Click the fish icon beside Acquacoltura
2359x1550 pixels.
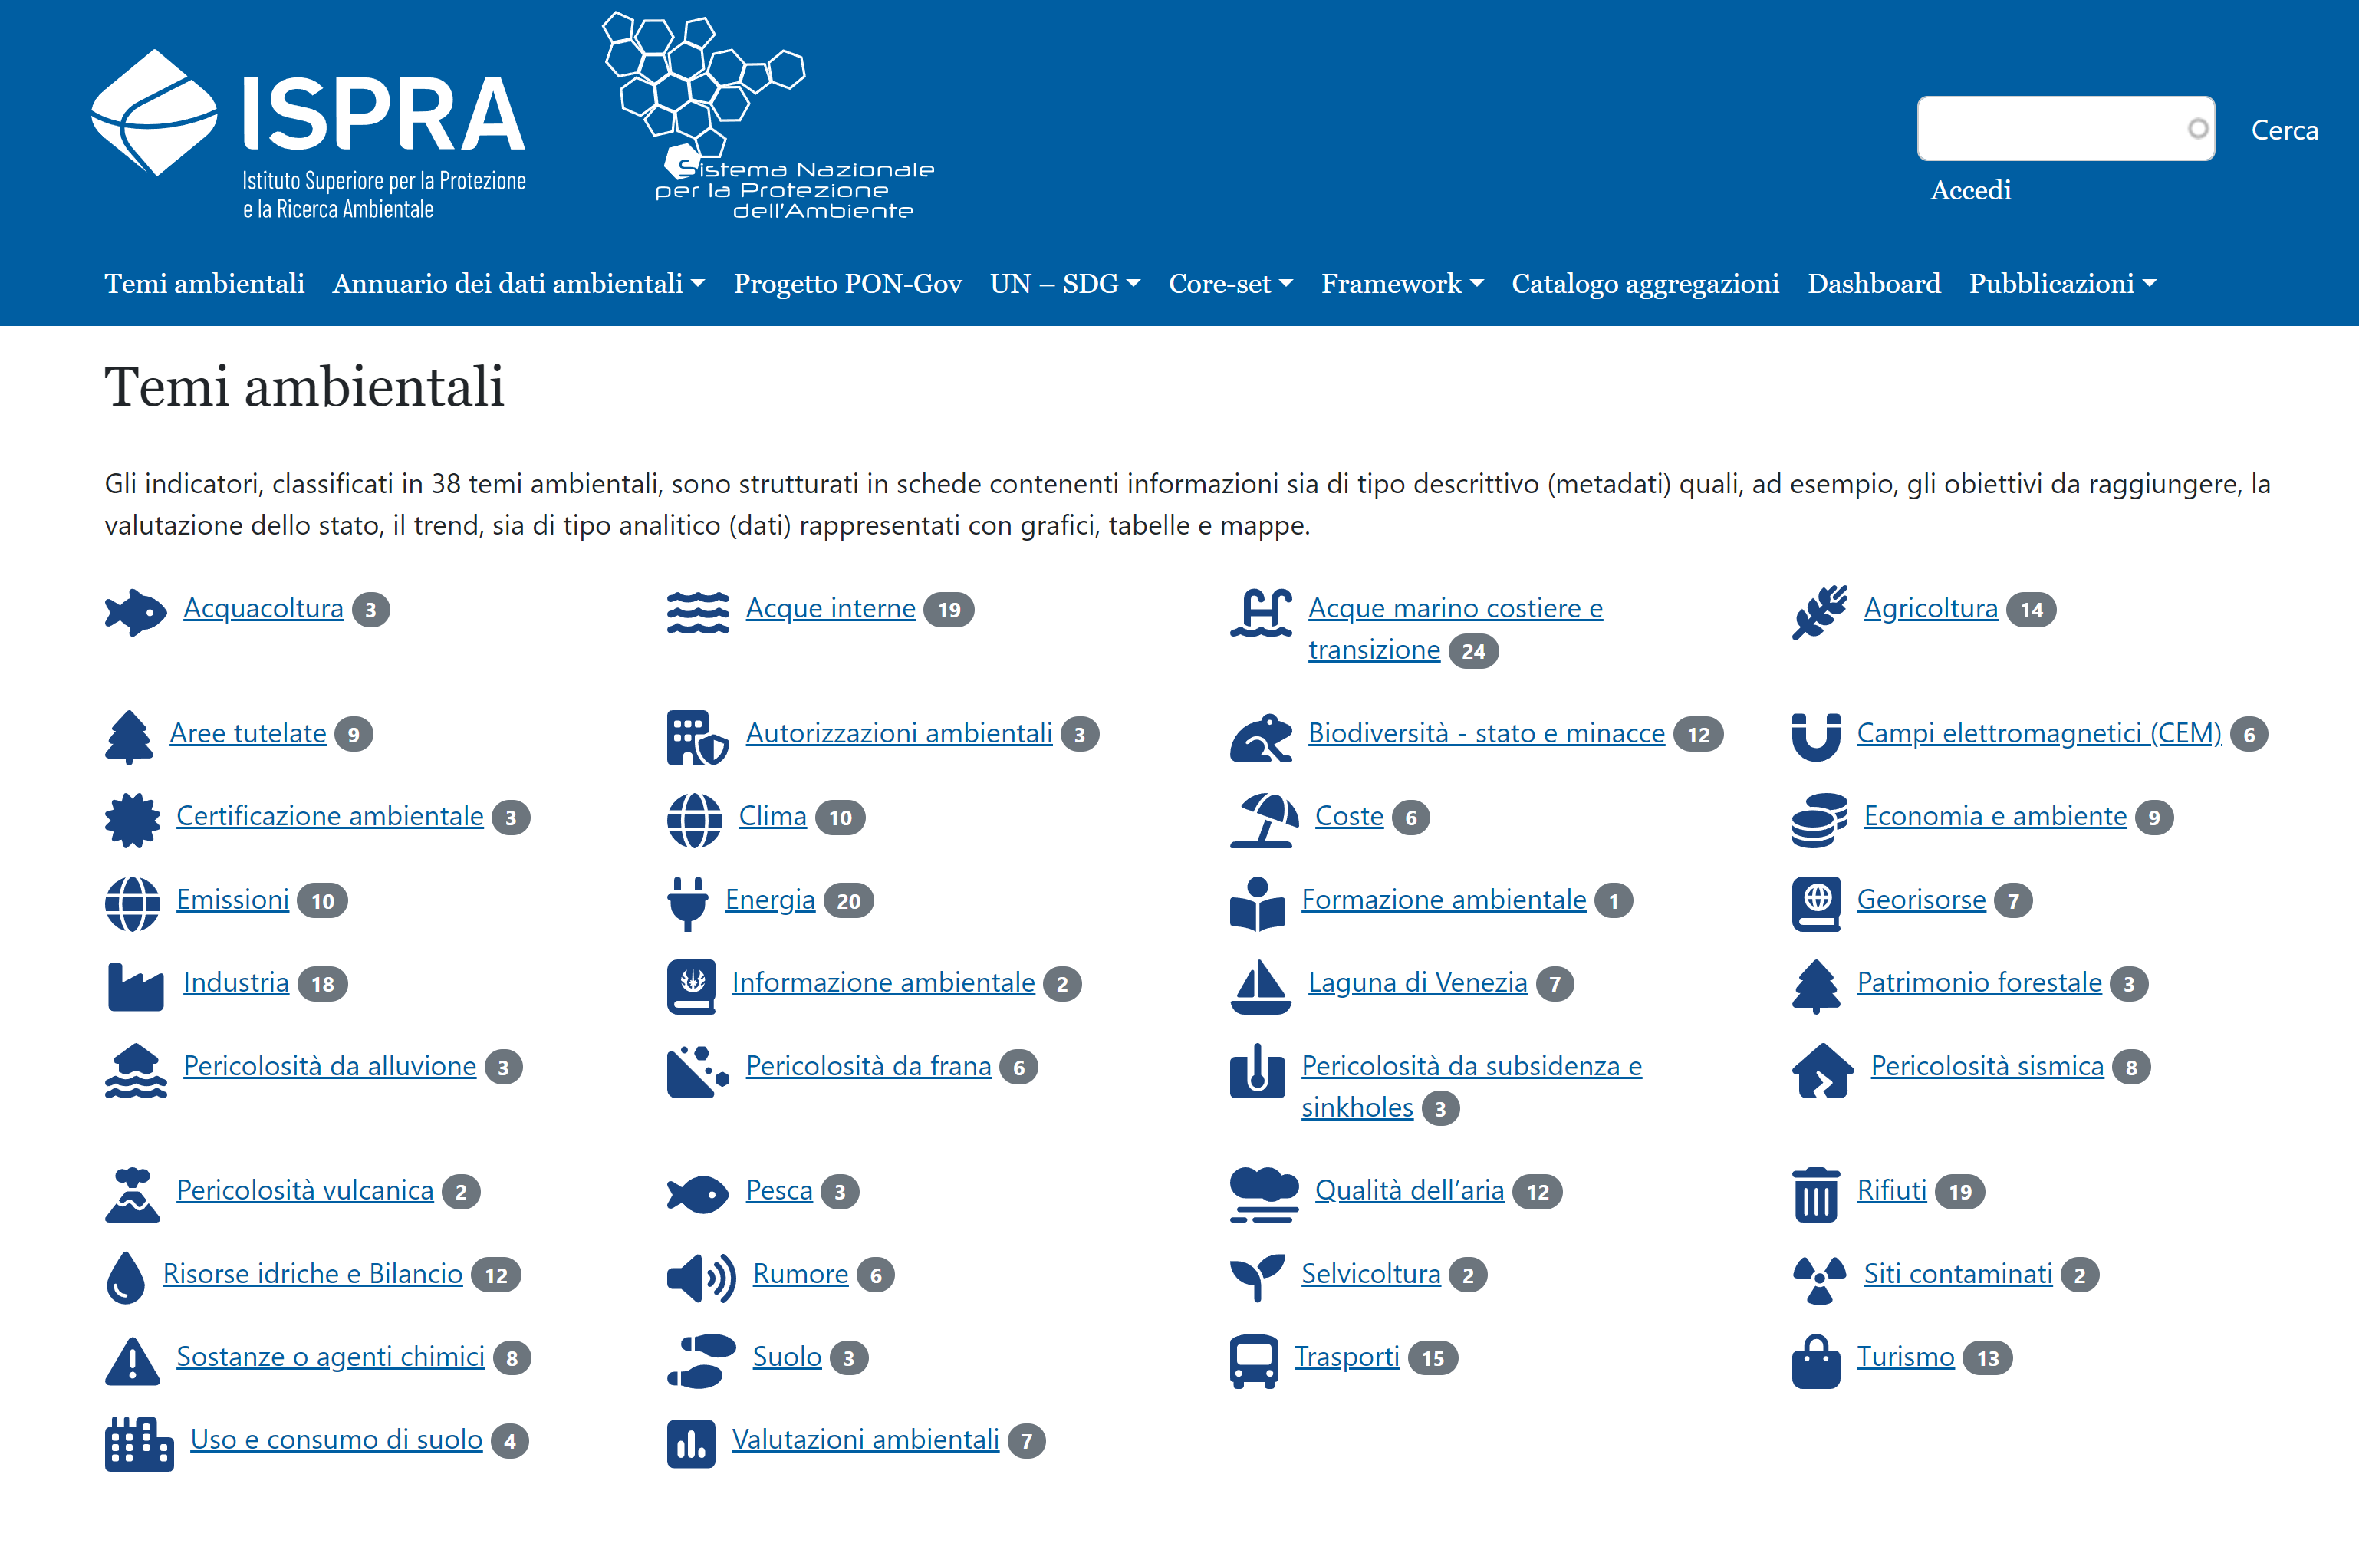[135, 611]
